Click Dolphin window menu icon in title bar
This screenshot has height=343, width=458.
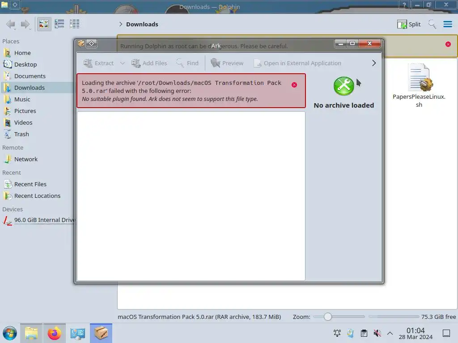4,4
